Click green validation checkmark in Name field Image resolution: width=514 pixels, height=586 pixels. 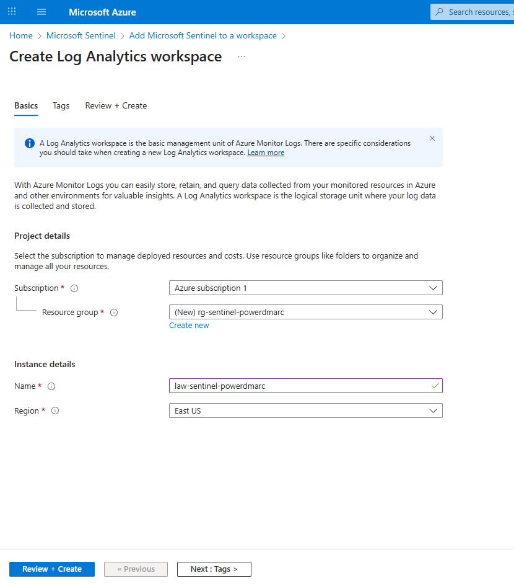(435, 386)
